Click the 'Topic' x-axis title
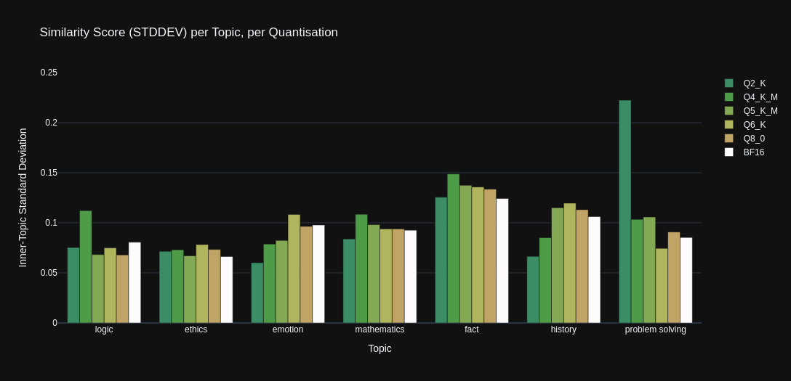Image resolution: width=791 pixels, height=381 pixels. click(380, 348)
